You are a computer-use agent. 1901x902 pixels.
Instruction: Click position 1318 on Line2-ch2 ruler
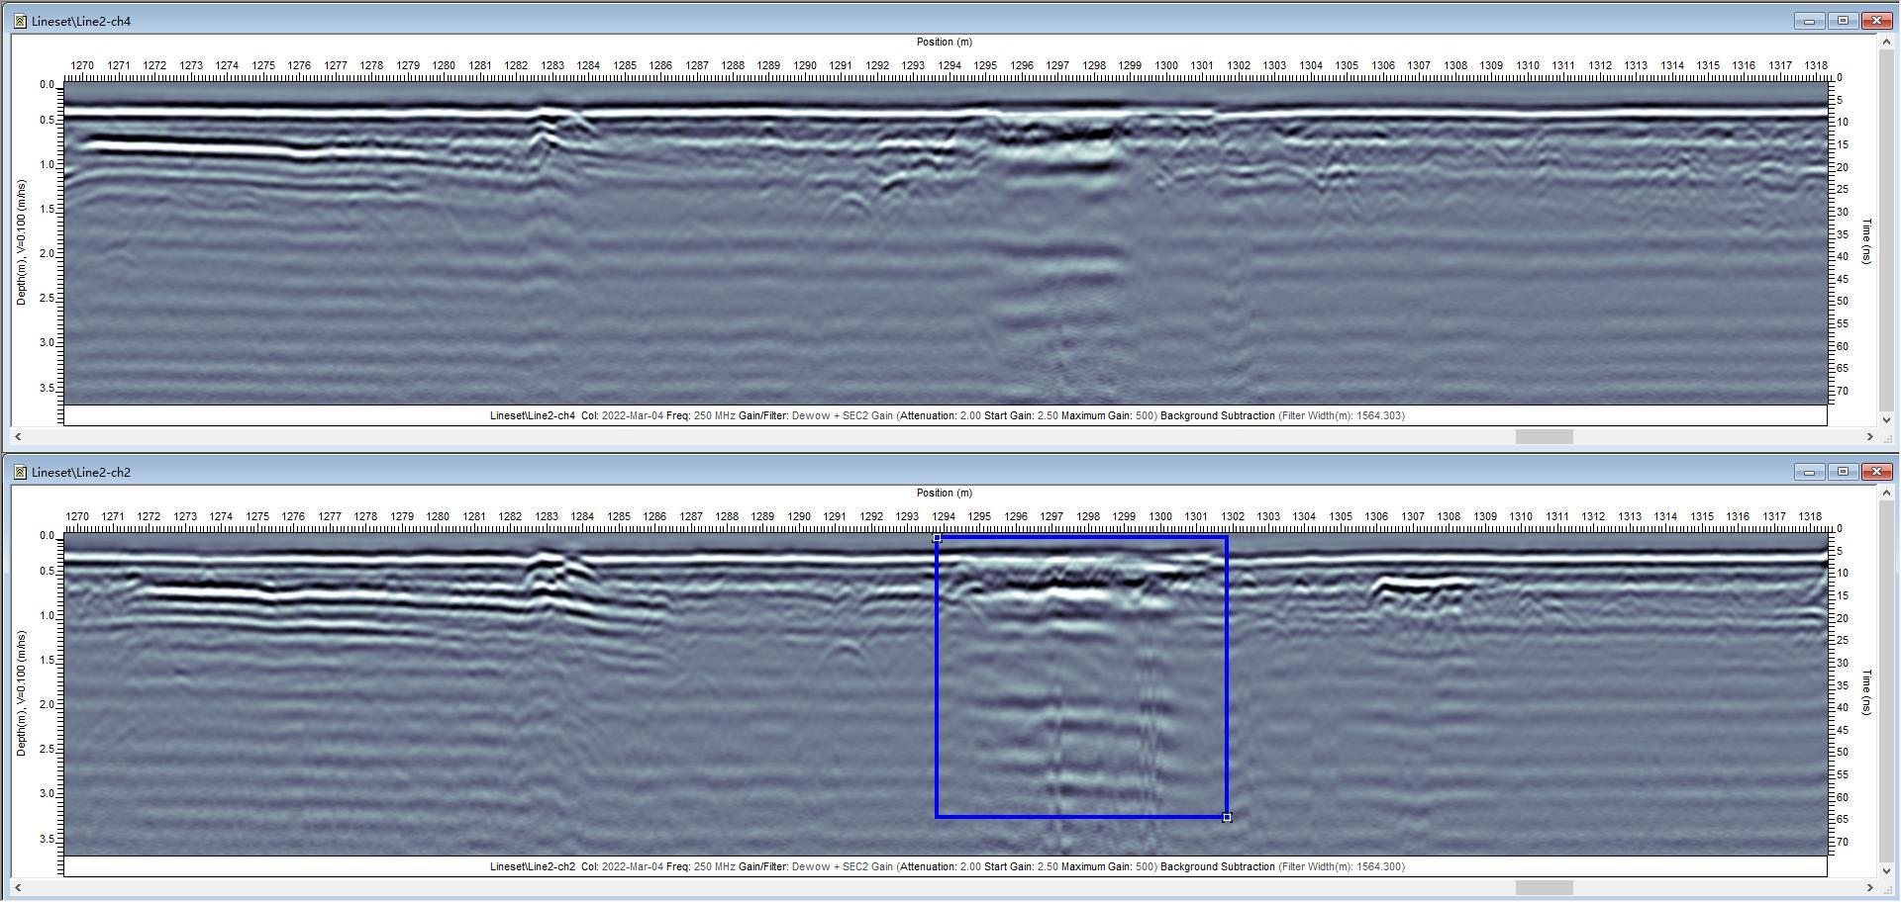1810,516
